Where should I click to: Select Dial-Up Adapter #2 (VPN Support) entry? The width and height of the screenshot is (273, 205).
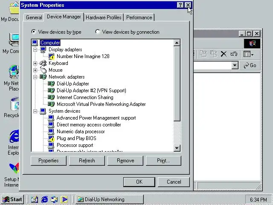(x=91, y=91)
